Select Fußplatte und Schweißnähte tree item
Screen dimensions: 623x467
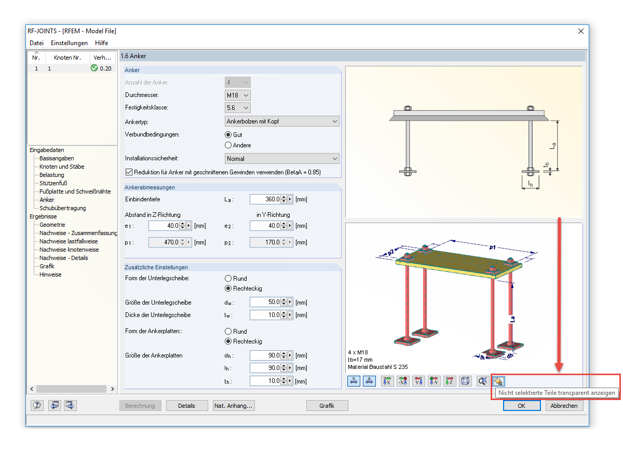[x=75, y=191]
